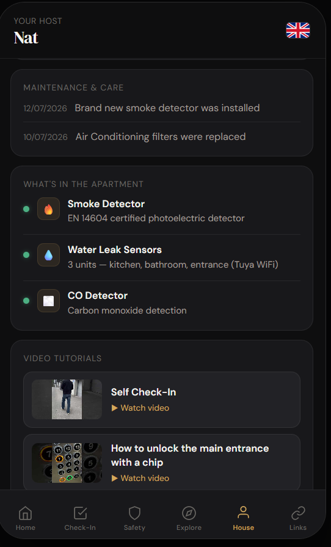This screenshot has width=331, height=547.
Task: Open the UK flag language selector
Action: [x=298, y=31]
